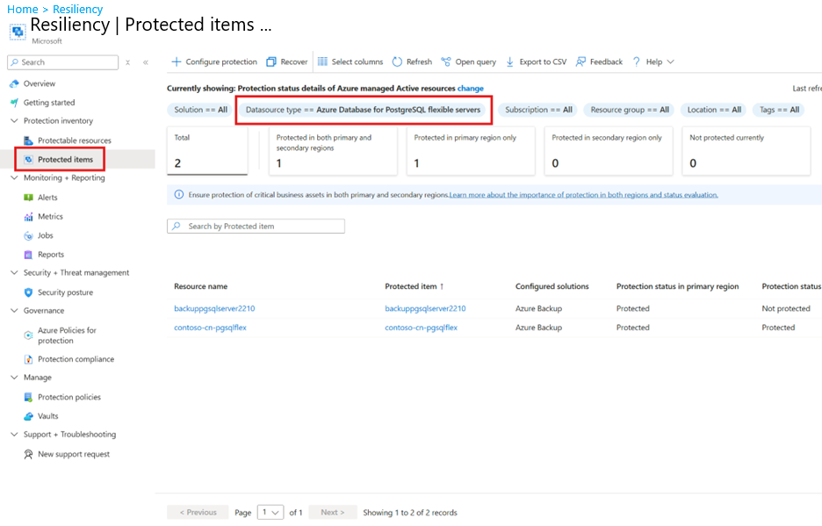Screen dimensions: 822x526
Task: Open the Alerts icon in sidebar
Action: [x=28, y=198]
